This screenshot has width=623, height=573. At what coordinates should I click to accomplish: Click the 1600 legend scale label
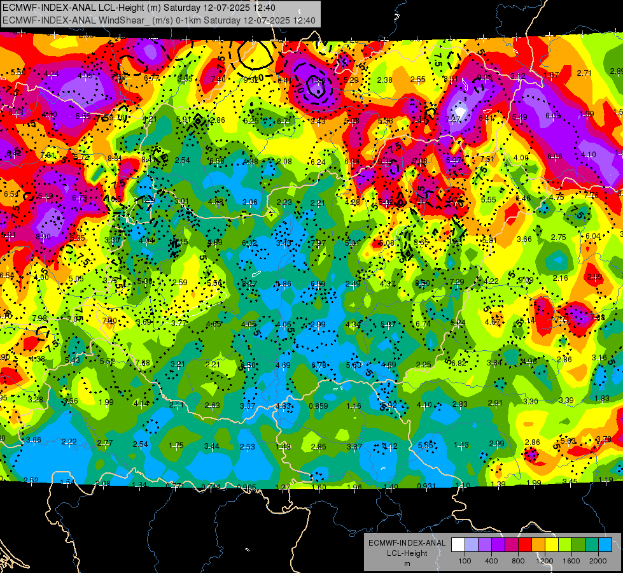coord(571,561)
